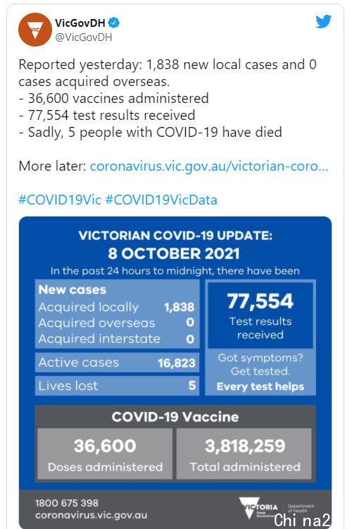Click the Twitter bird logo
This screenshot has width=352, height=529.
coord(323,22)
